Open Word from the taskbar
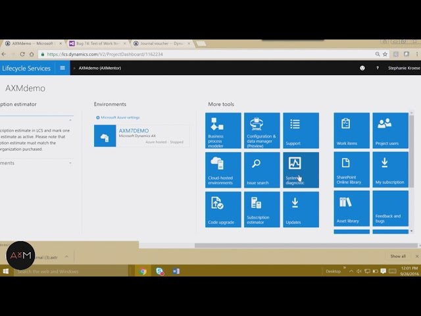 pos(176,271)
